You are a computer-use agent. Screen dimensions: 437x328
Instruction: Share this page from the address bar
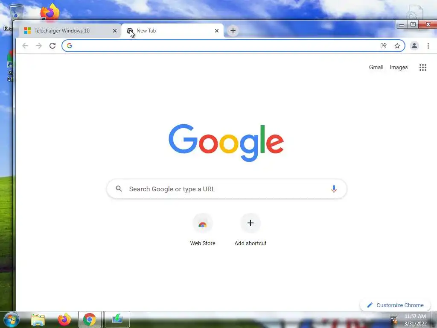tap(384, 46)
